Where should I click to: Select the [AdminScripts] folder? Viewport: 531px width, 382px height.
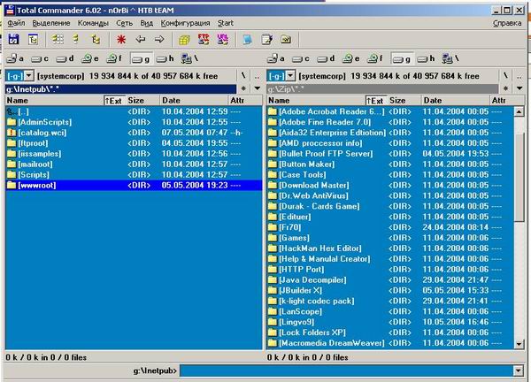[x=134, y=122]
